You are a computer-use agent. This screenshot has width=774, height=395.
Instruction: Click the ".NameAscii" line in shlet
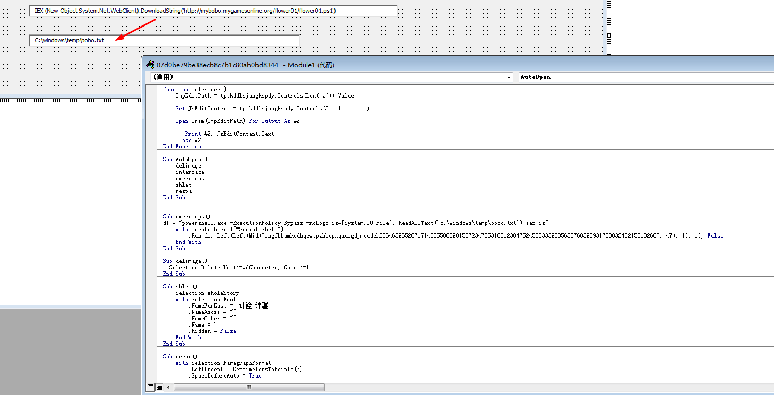(x=212, y=312)
